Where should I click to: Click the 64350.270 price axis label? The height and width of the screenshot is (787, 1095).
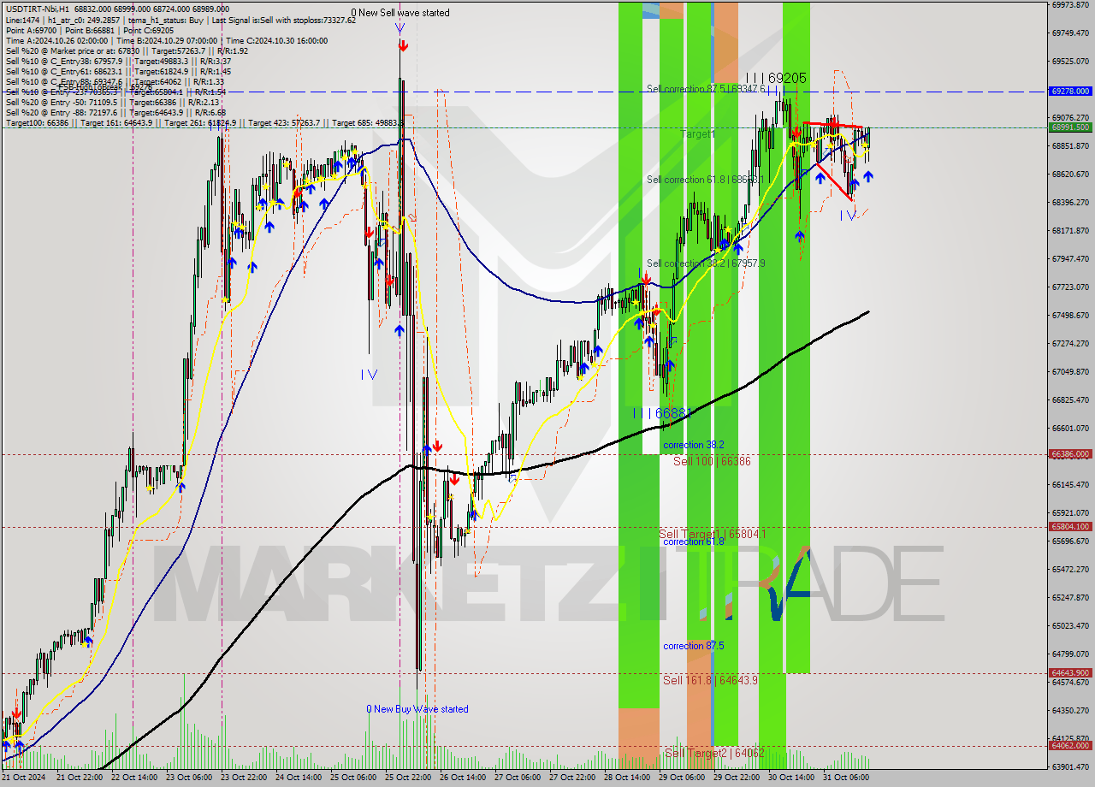[x=1070, y=711]
